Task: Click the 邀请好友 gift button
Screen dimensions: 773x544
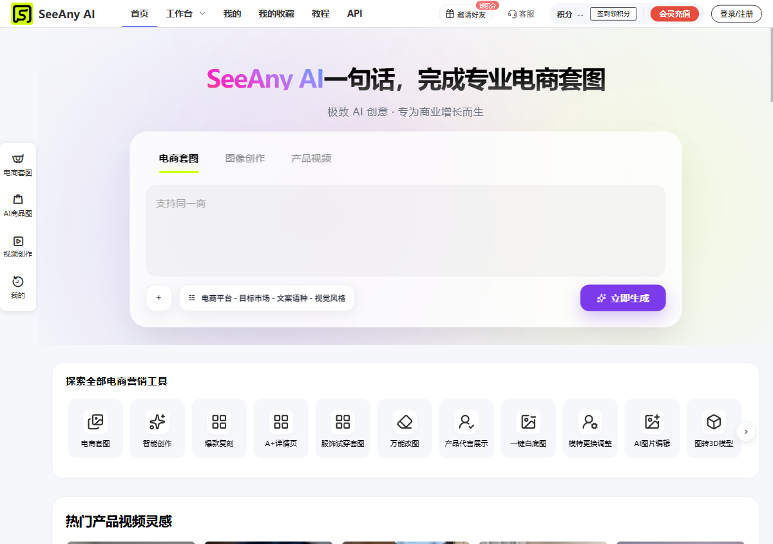Action: pyautogui.click(x=466, y=14)
